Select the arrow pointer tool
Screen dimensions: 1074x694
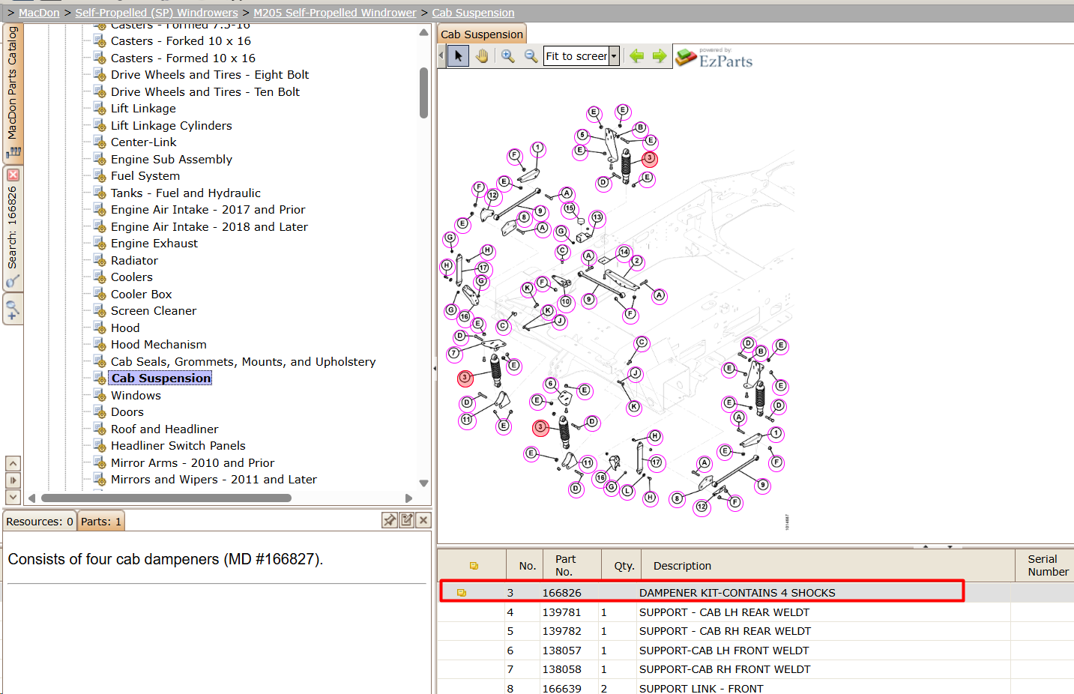(459, 55)
